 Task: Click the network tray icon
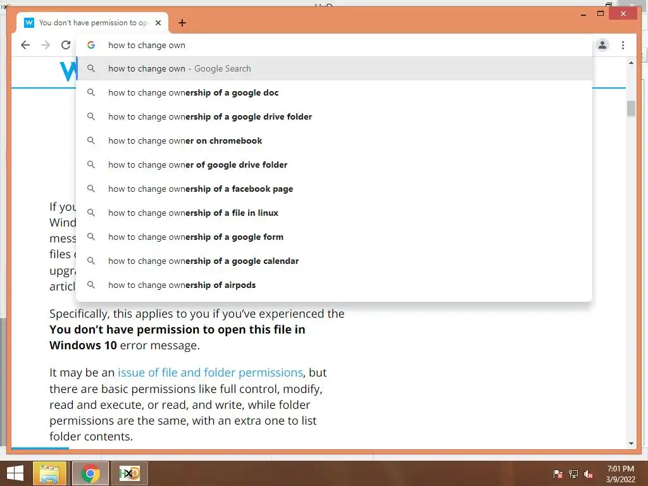click(573, 473)
